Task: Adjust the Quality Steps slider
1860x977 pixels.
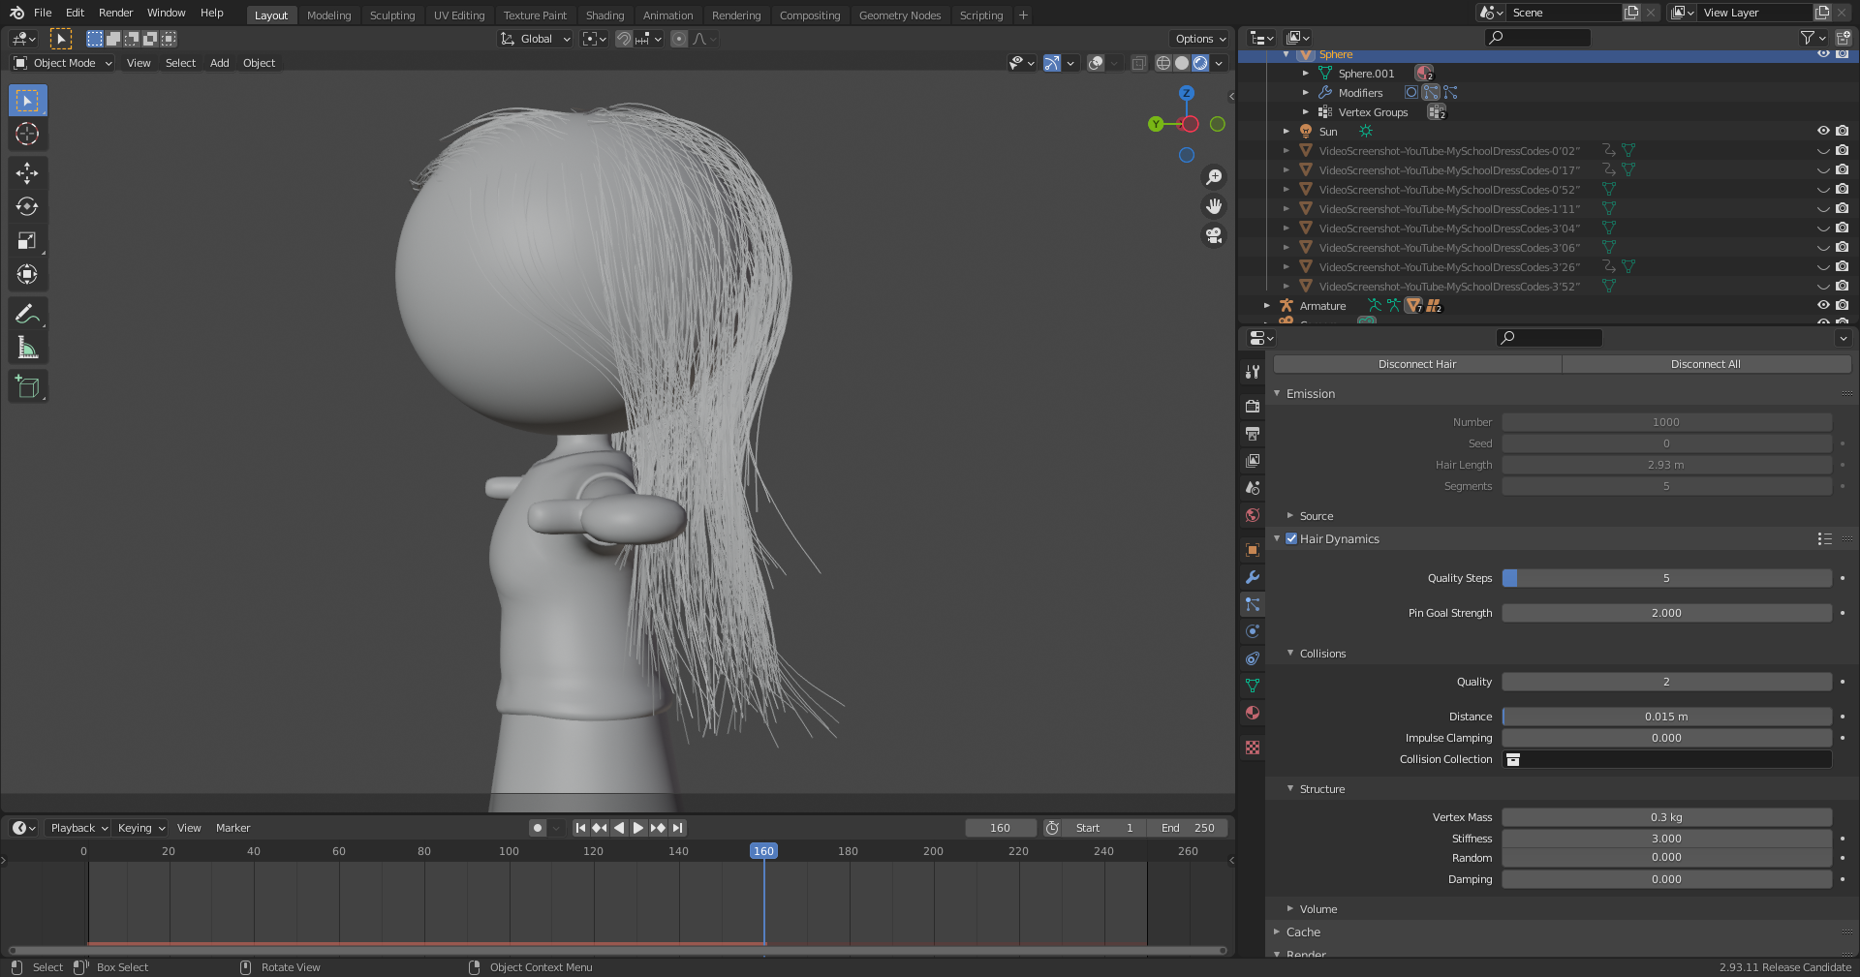Action: (1666, 578)
